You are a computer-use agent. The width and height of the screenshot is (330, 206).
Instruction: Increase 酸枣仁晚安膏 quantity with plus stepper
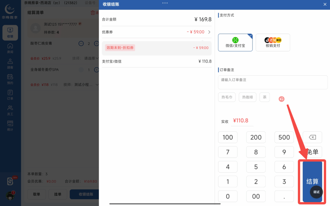96,43
